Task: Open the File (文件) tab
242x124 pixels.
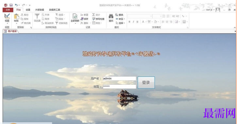Action: pos(8,10)
